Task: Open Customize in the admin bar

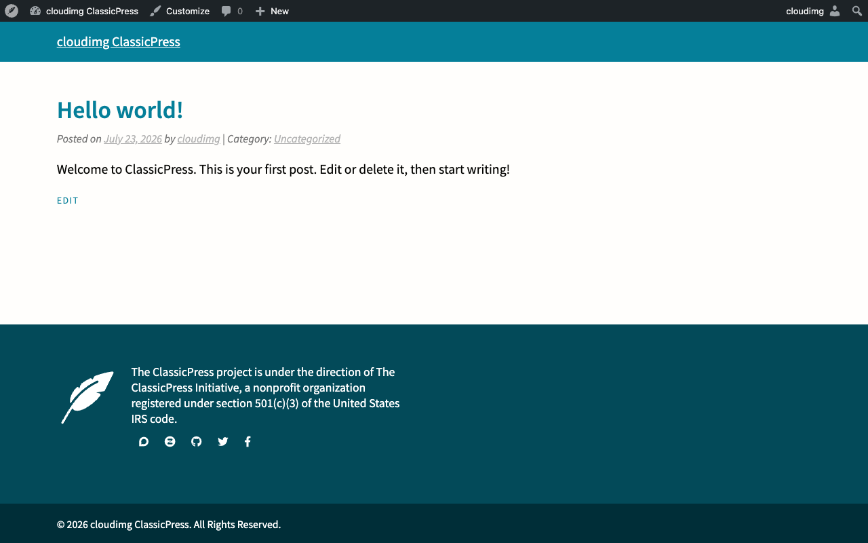Action: pos(180,11)
